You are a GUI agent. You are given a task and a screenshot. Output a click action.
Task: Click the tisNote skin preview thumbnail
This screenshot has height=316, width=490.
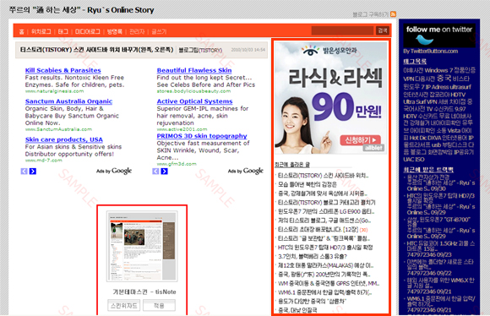click(142, 247)
